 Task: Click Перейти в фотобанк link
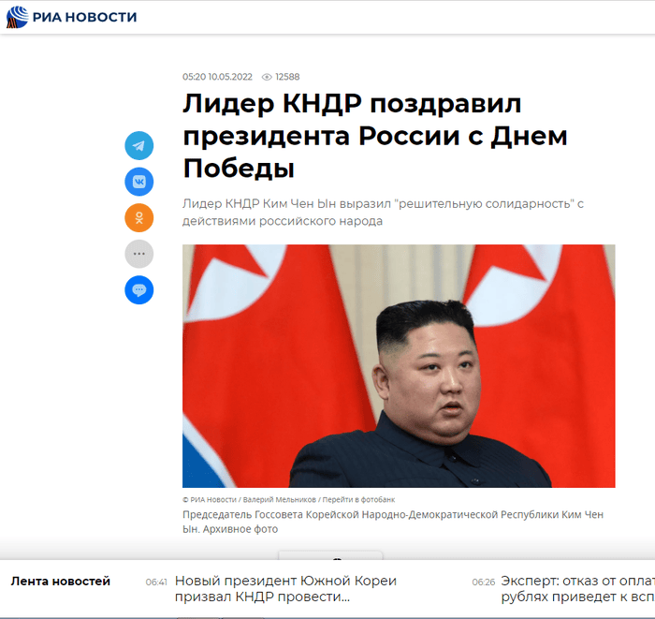pyautogui.click(x=358, y=499)
